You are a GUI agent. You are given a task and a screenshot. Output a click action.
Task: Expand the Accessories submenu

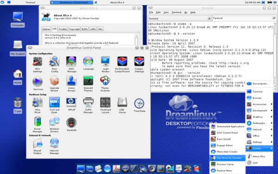click(x=259, y=104)
